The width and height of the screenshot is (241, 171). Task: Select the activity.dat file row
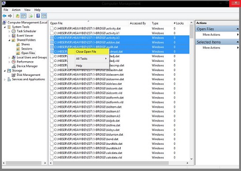[x=119, y=29]
